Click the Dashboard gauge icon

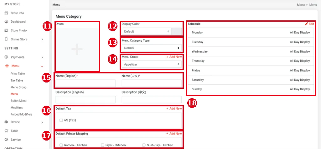[6, 22]
